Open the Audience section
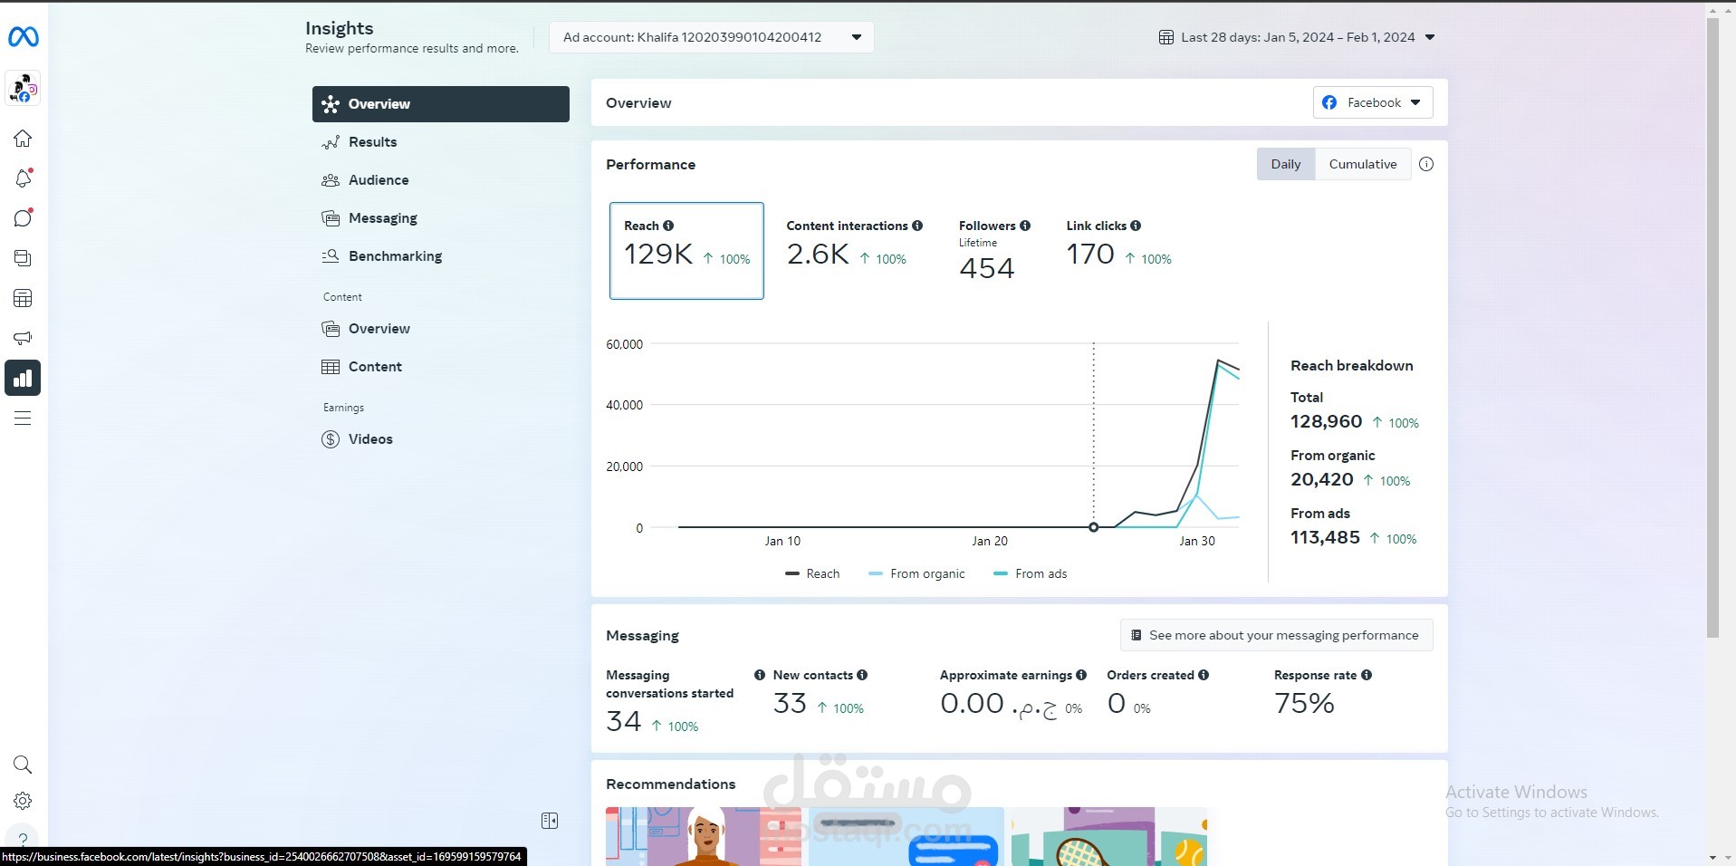This screenshot has height=866, width=1736. point(441,180)
